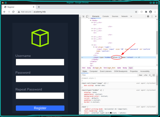Click the browser back arrow

point(4,12)
